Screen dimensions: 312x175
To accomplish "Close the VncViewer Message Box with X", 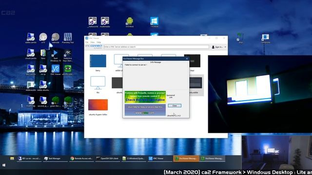I will [187, 59].
